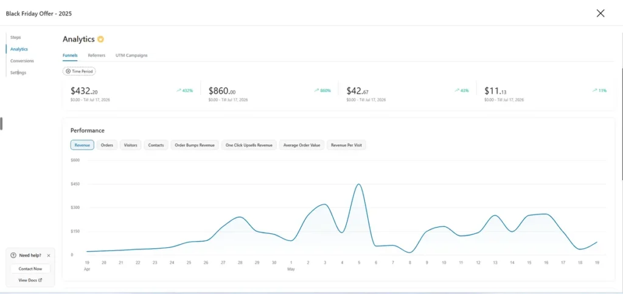Click the vertical scrollbar on the right edge
Viewport: 623px width, 294px height.
622,123
